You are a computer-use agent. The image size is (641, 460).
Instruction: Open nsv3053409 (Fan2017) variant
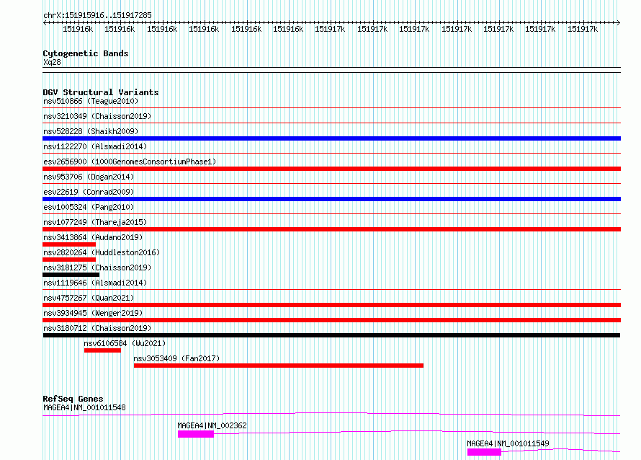(176, 358)
